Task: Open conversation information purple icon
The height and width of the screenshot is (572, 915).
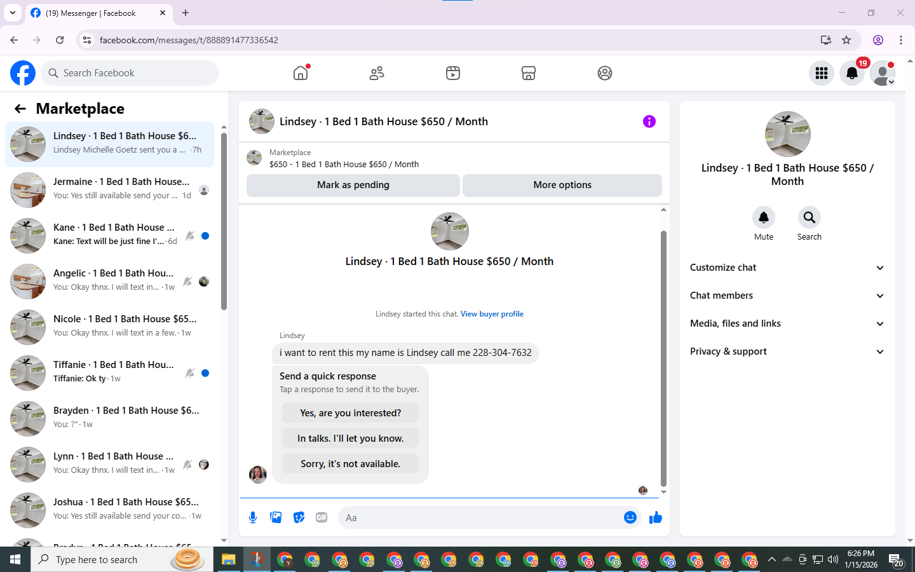Action: click(649, 121)
